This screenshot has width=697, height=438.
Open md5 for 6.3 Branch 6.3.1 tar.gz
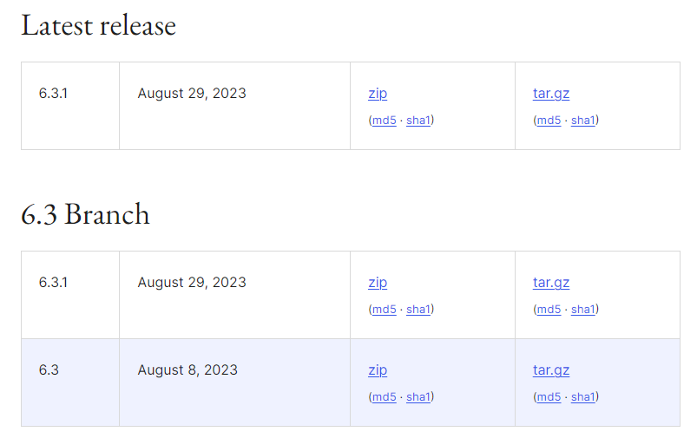tap(549, 310)
